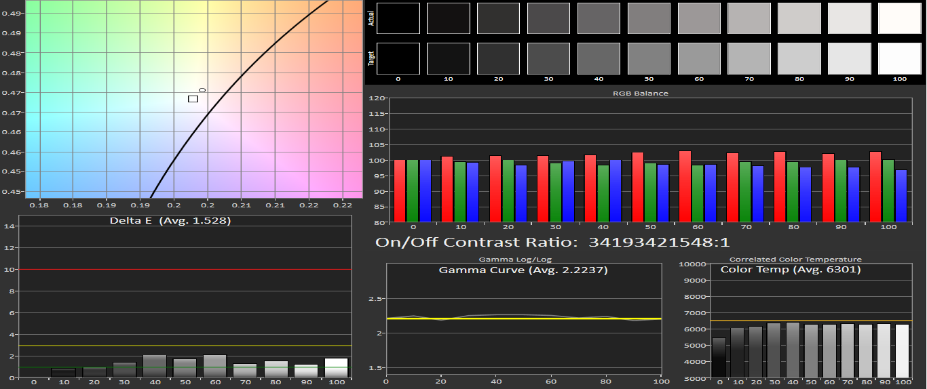Select the Target swatch for level 100
Viewport: 927px width, 389px height.
click(x=899, y=58)
